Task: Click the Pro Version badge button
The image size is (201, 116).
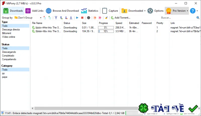Action: click(x=176, y=11)
